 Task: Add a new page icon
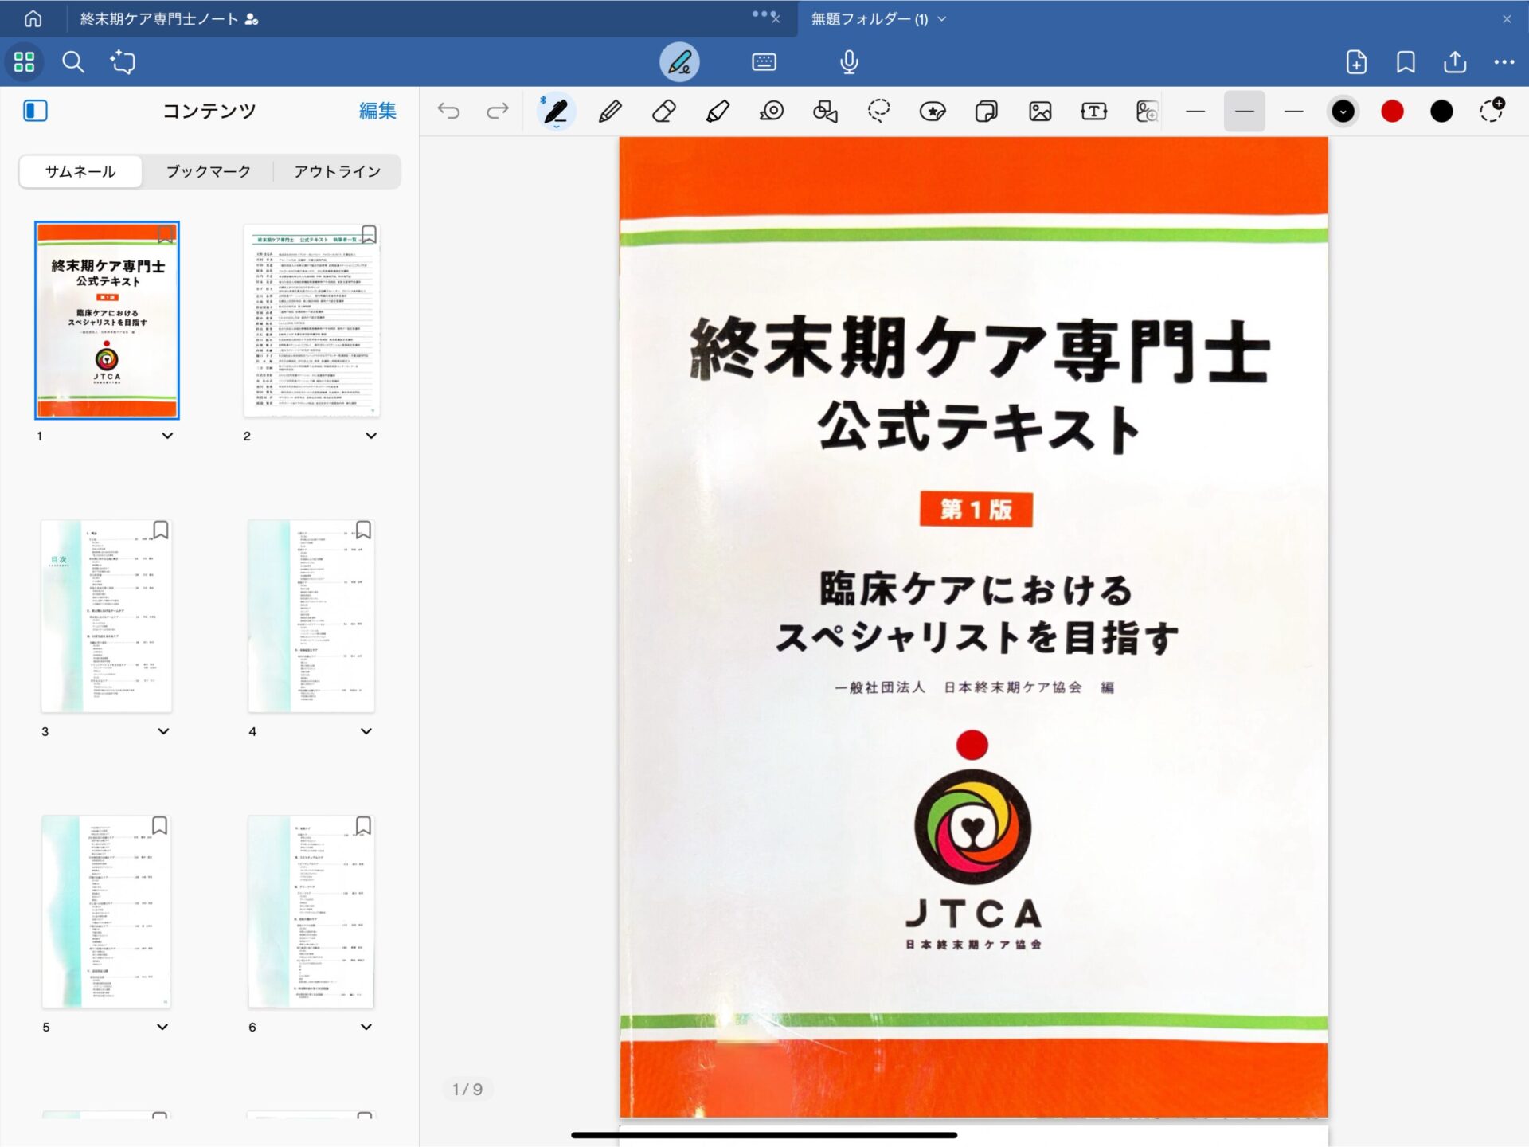click(x=1356, y=62)
